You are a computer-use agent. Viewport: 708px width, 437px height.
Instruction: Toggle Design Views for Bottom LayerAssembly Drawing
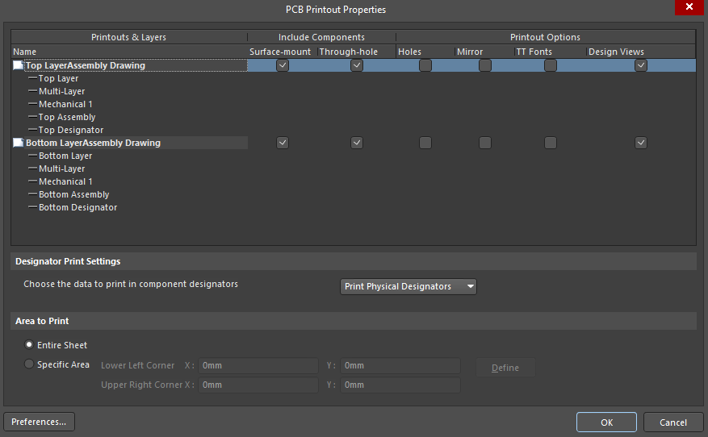pyautogui.click(x=641, y=143)
